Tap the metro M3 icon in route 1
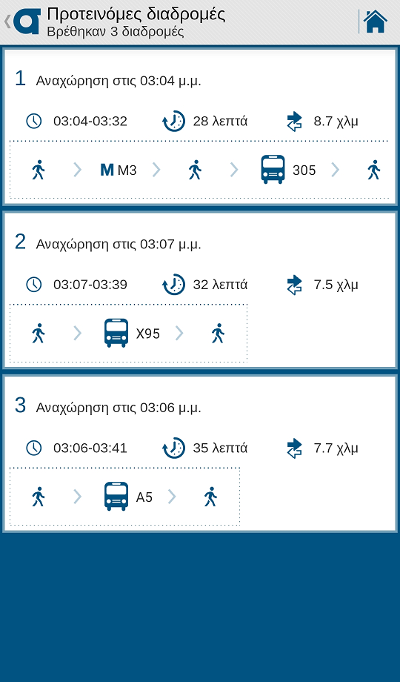The image size is (400, 682). (107, 170)
